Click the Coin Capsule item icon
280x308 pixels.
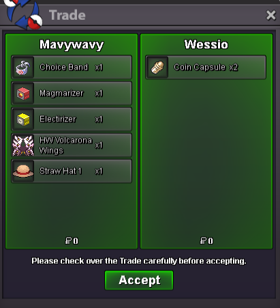[x=157, y=68]
